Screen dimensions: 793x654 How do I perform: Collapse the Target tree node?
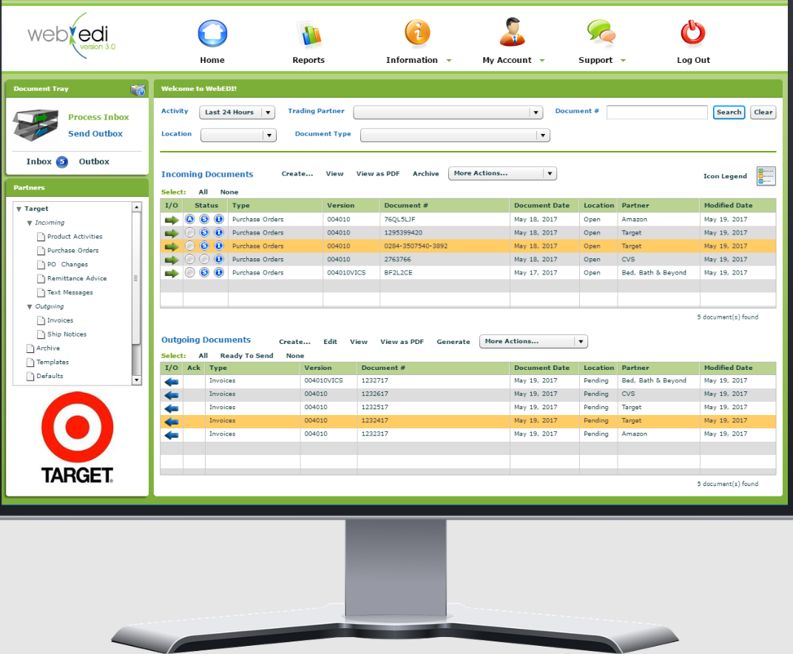[18, 209]
